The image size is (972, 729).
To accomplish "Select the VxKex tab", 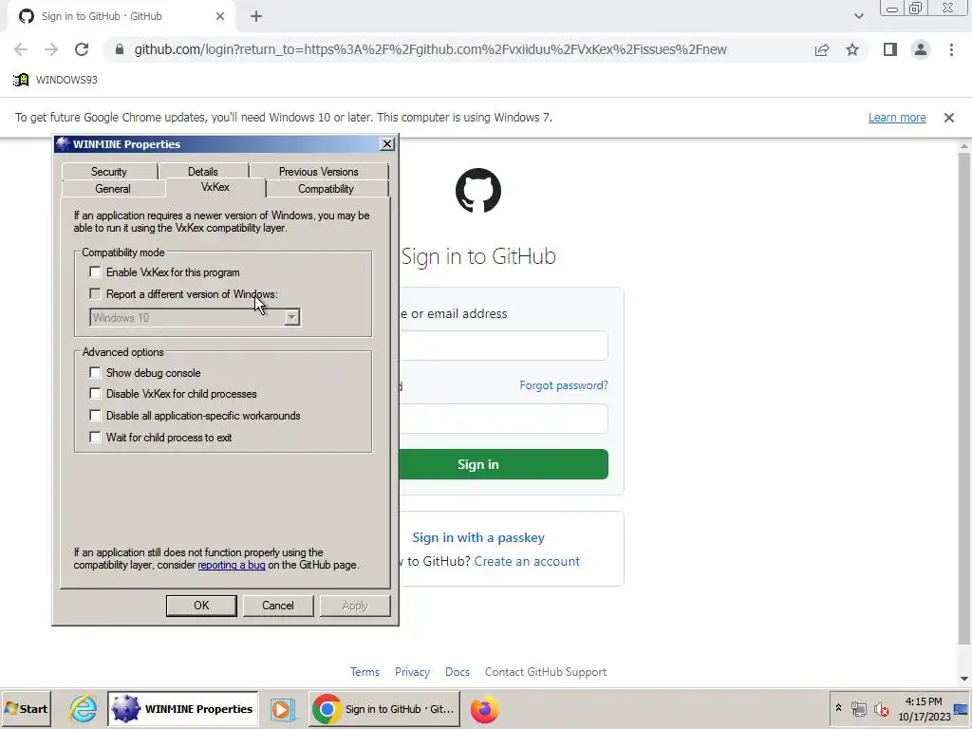I will 215,187.
